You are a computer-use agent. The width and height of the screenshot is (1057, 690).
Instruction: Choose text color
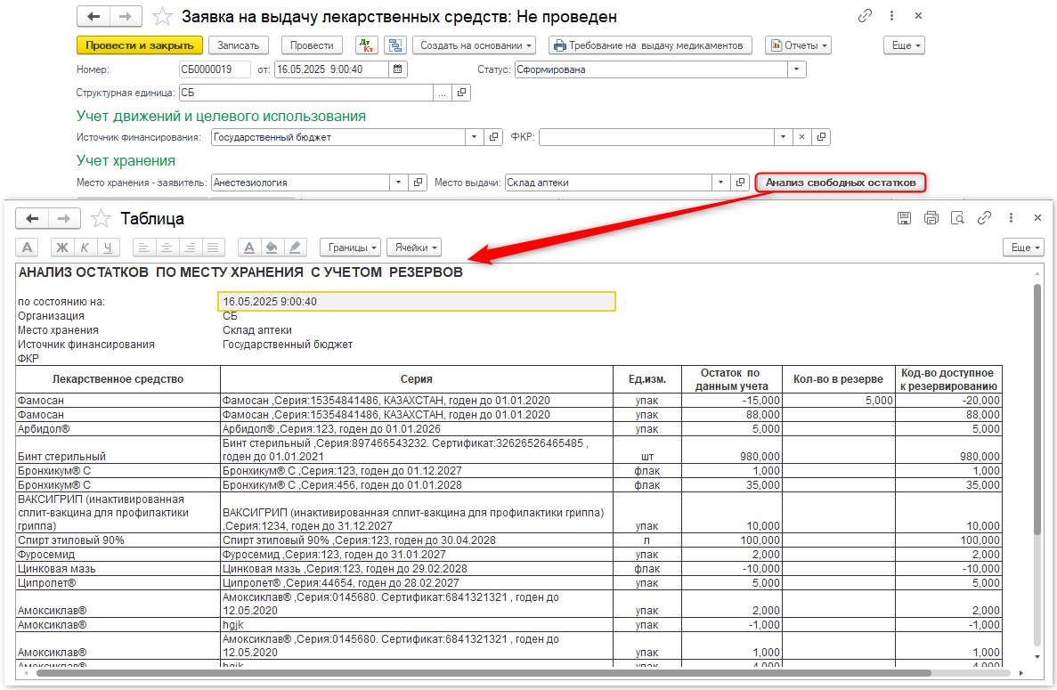[x=249, y=248]
